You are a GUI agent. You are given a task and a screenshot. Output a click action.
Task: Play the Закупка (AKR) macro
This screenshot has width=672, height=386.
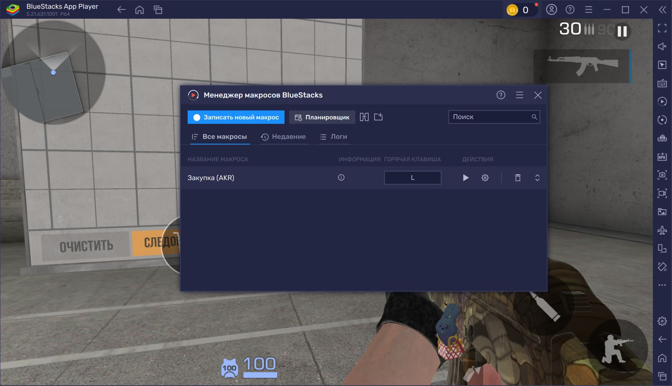[x=466, y=178]
